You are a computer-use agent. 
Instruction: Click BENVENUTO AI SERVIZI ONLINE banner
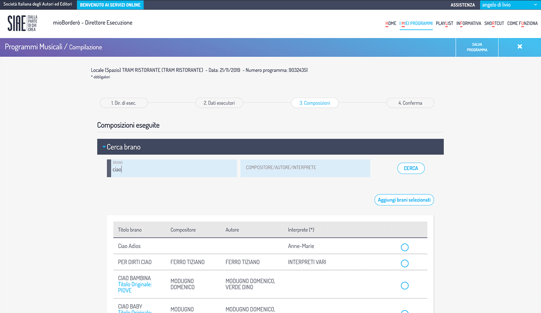click(x=110, y=5)
